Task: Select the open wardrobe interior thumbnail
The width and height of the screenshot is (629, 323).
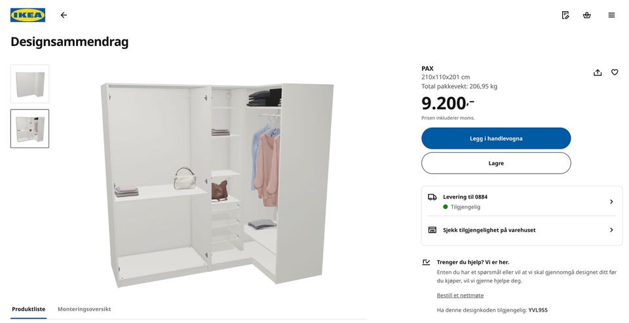Action: click(29, 129)
